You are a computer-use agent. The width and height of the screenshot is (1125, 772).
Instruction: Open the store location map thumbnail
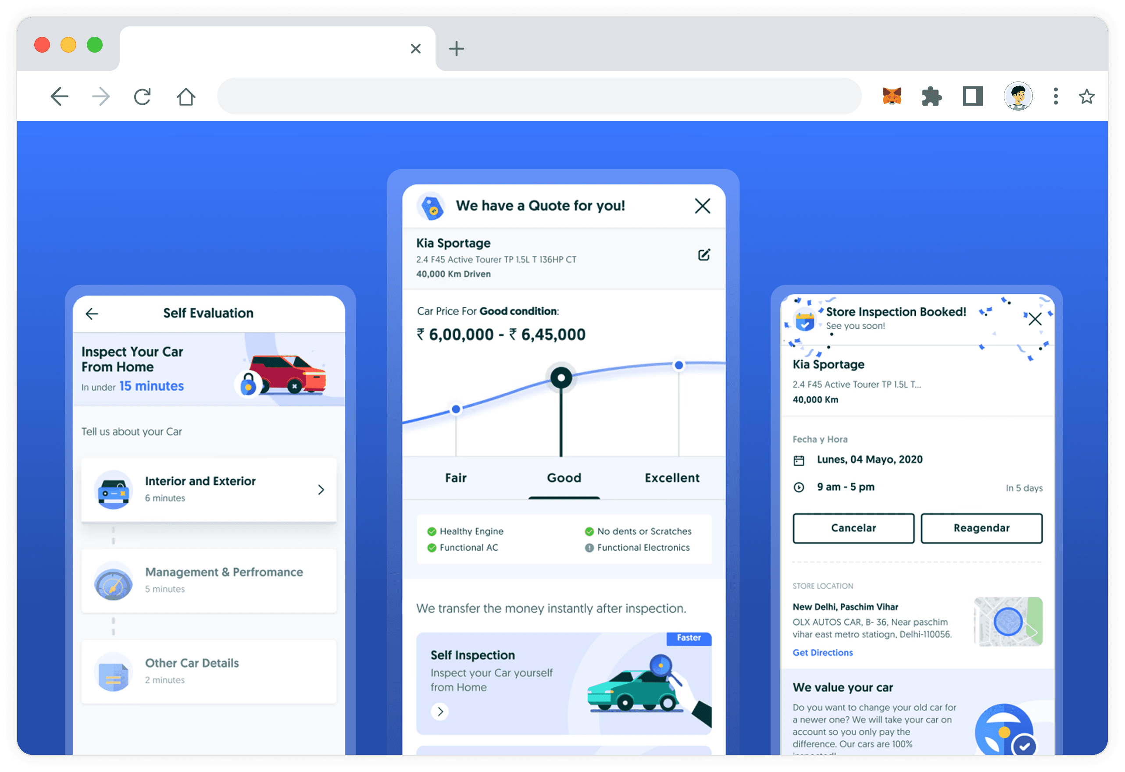(x=1008, y=622)
